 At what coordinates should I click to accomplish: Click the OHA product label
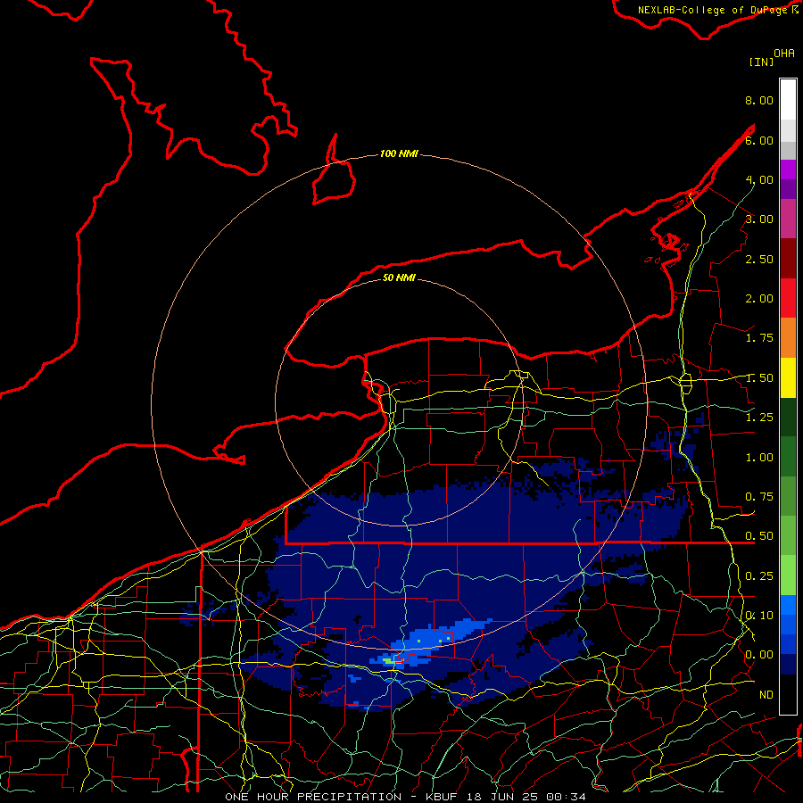(784, 54)
